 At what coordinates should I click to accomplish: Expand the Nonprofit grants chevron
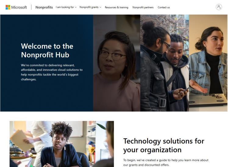100,7
